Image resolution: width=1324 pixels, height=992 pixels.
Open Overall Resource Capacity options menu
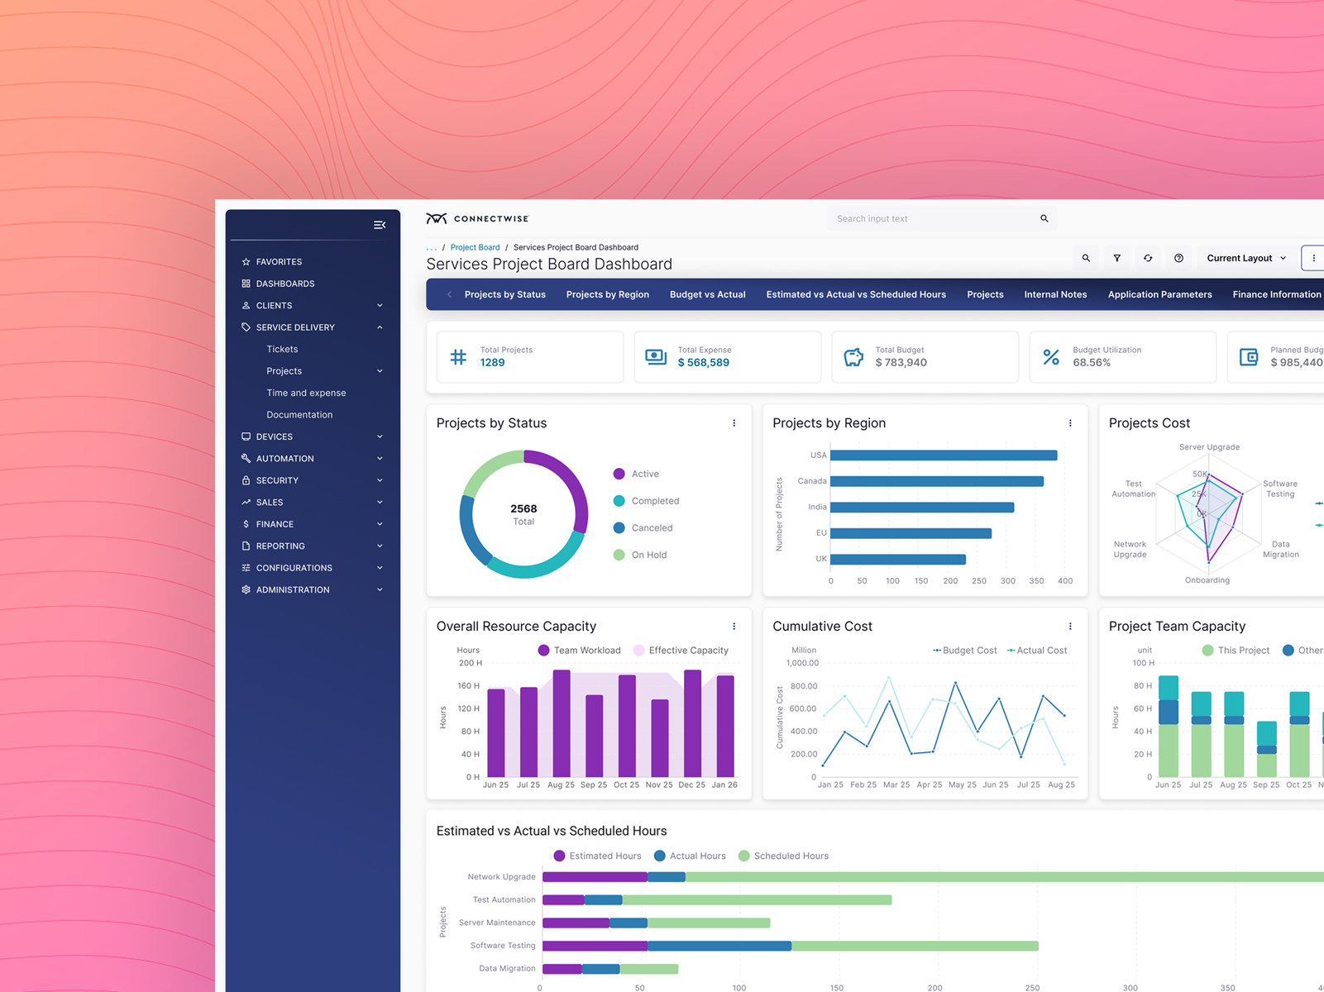tap(734, 627)
